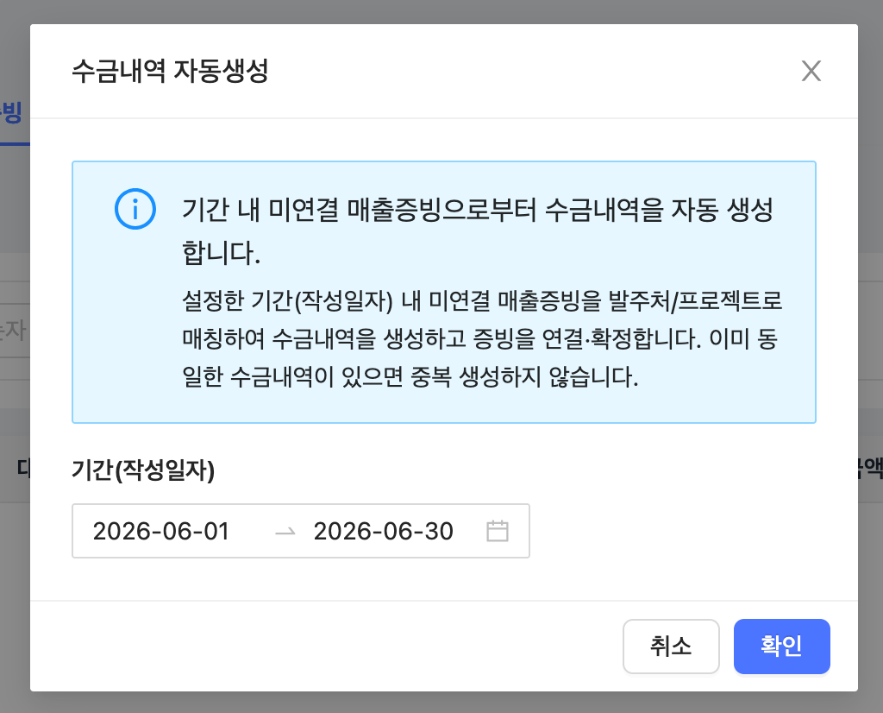Click the word 합니다 ending the alert heading

(221, 252)
